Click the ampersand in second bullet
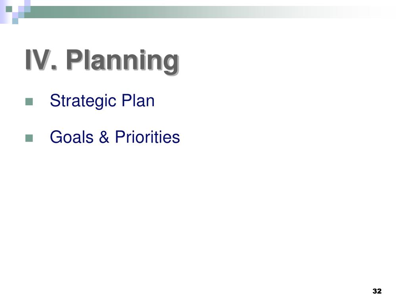406x304 pixels. (x=104, y=137)
